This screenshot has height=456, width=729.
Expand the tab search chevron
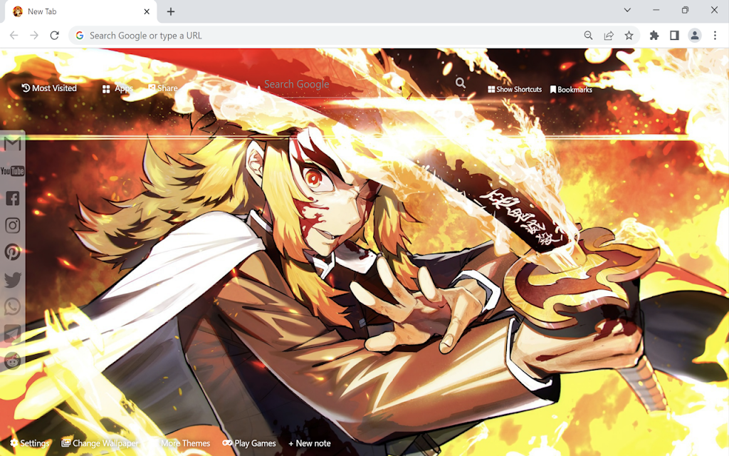tap(627, 10)
